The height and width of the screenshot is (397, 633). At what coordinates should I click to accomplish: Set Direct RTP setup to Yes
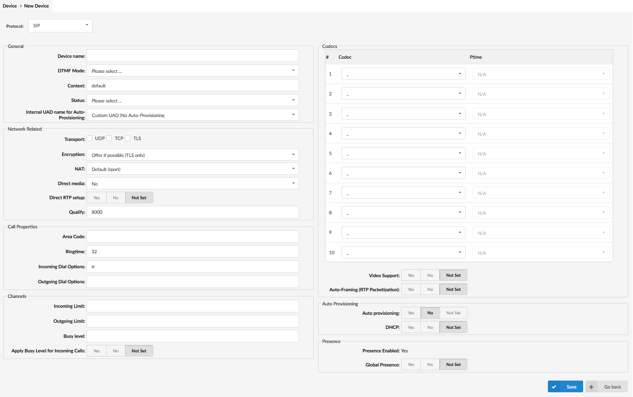tap(96, 198)
